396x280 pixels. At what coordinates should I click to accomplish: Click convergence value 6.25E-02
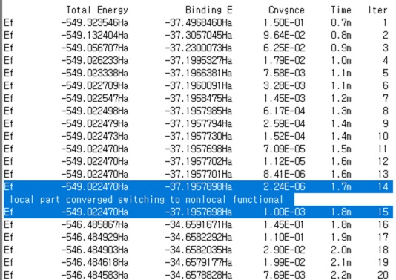point(284,48)
